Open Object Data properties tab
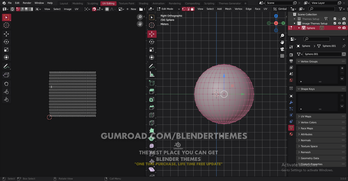This screenshot has width=348, height=181. click(x=291, y=128)
